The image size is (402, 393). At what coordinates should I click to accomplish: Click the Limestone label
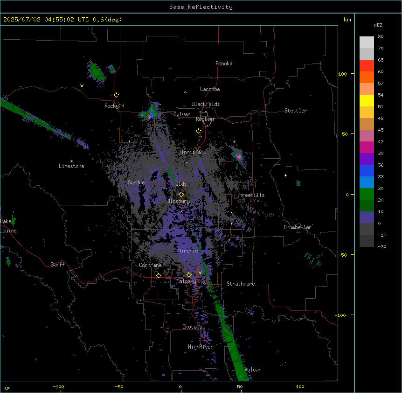(x=71, y=166)
